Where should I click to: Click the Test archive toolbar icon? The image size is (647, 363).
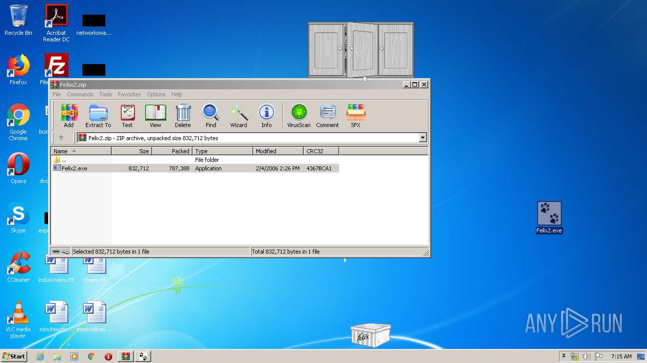pos(127,116)
